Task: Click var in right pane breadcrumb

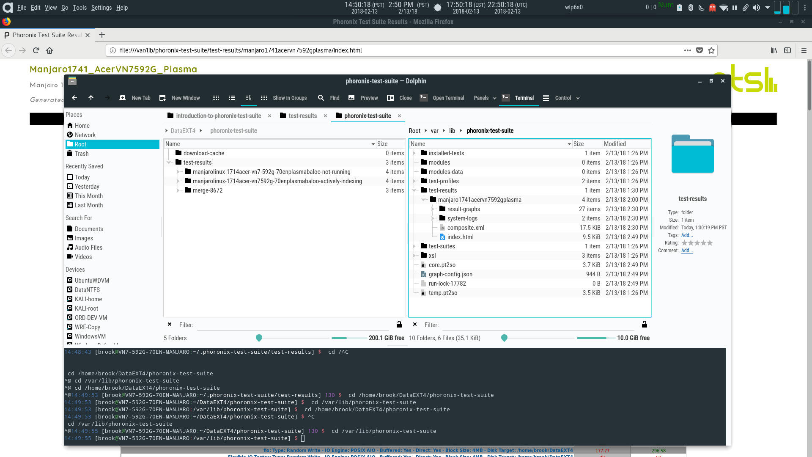Action: pyautogui.click(x=434, y=131)
